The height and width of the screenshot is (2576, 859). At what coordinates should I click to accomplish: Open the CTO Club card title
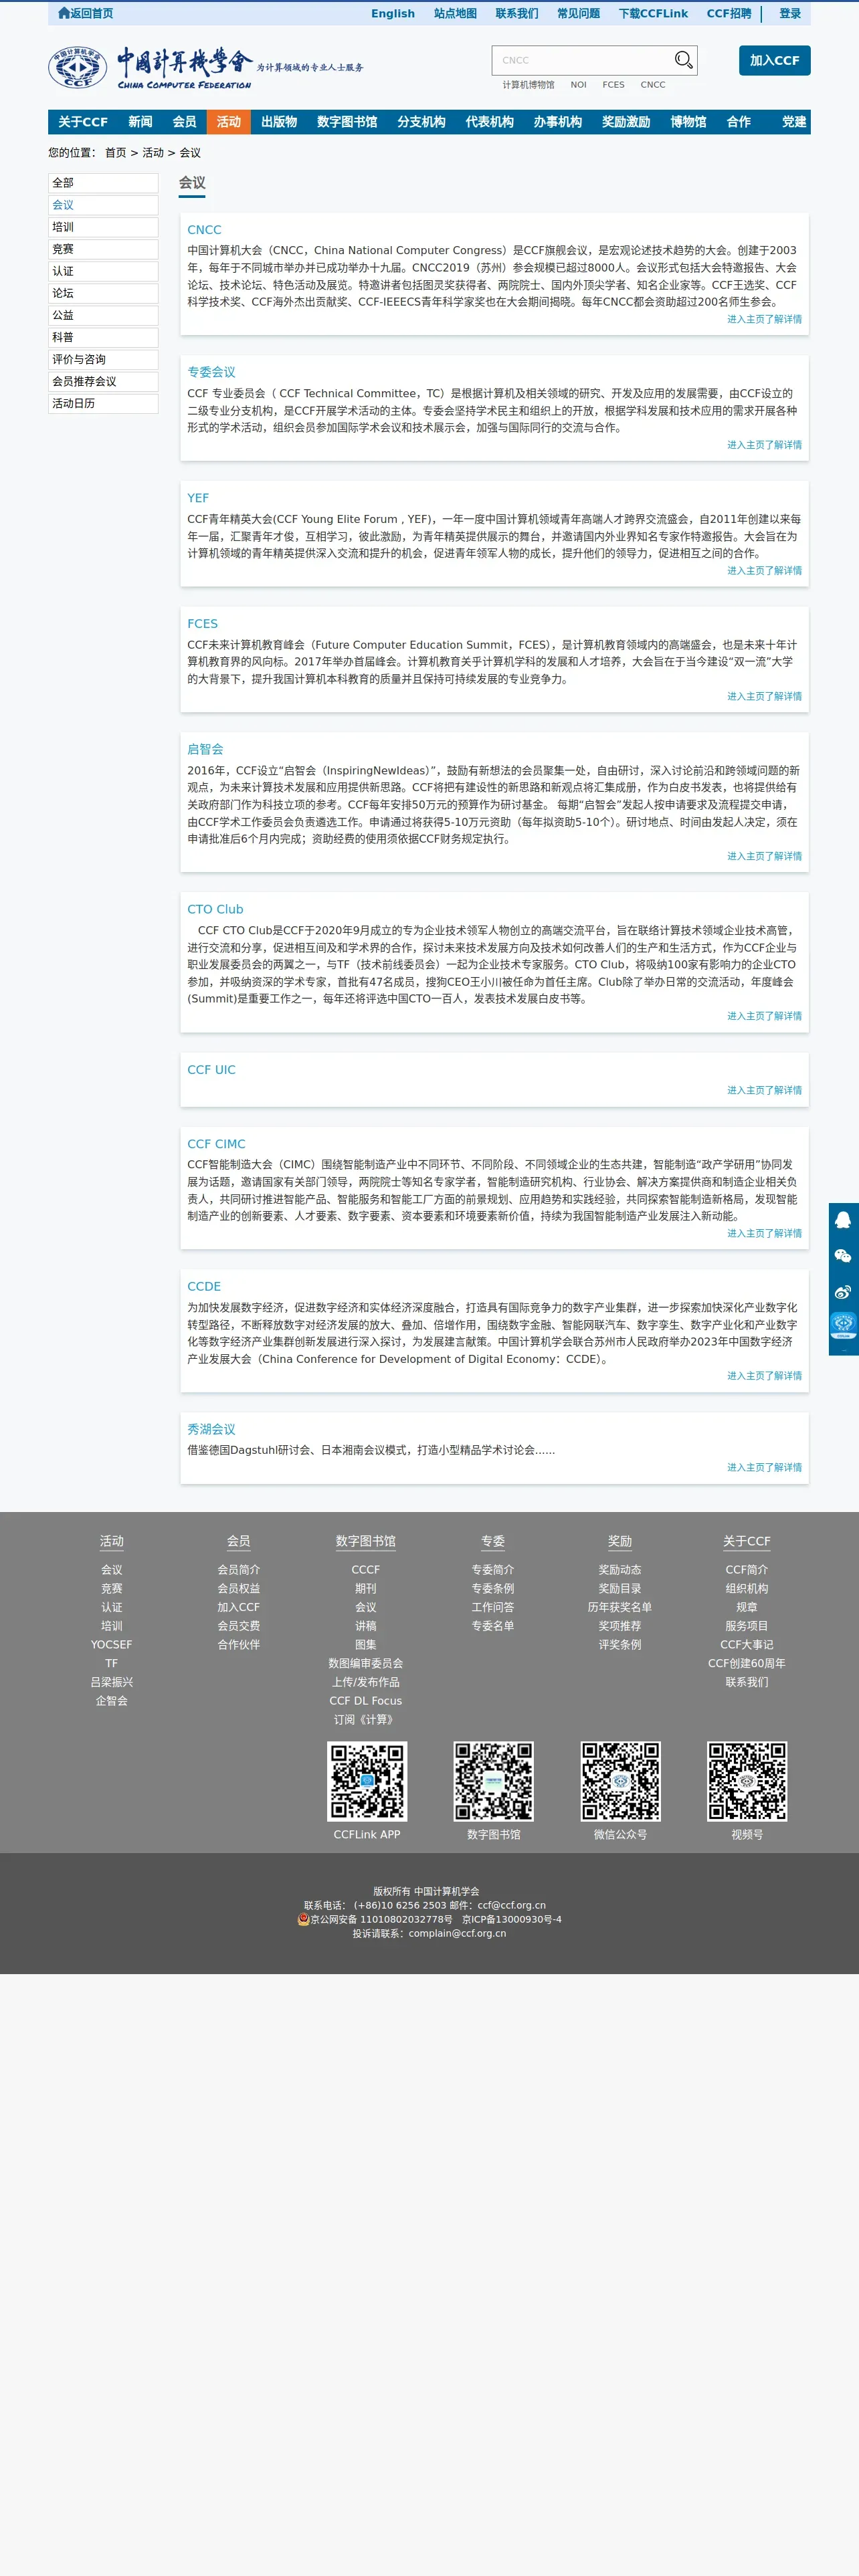[x=215, y=909]
